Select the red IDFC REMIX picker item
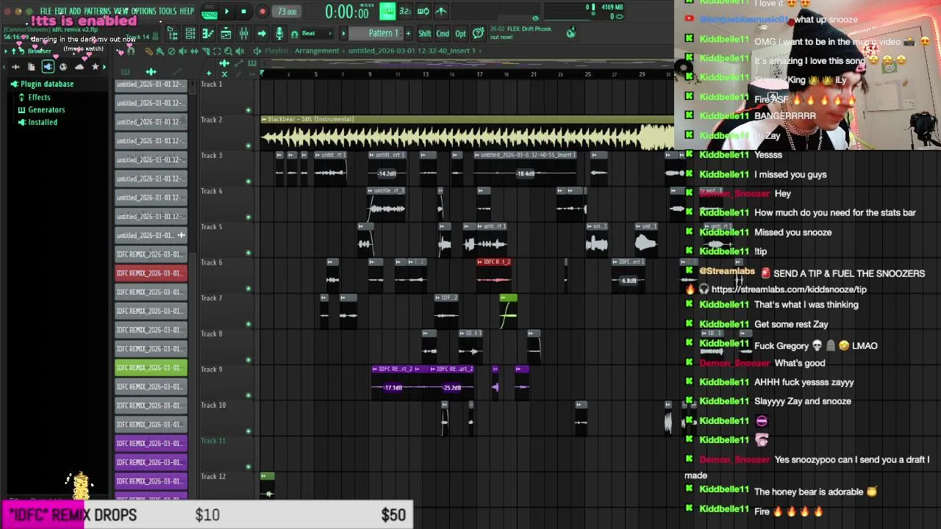The height and width of the screenshot is (529, 941). pos(151,273)
